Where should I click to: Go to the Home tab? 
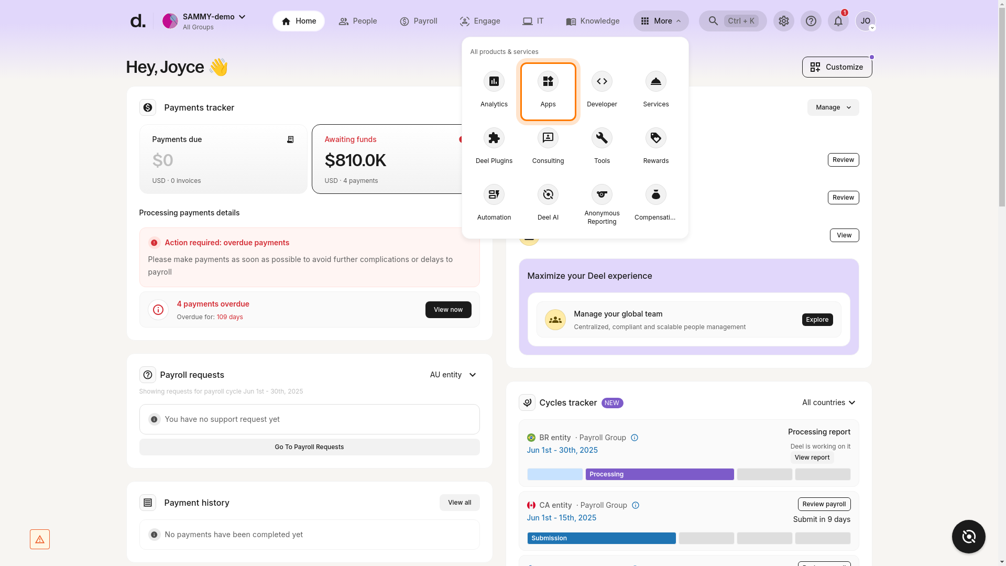[298, 21]
